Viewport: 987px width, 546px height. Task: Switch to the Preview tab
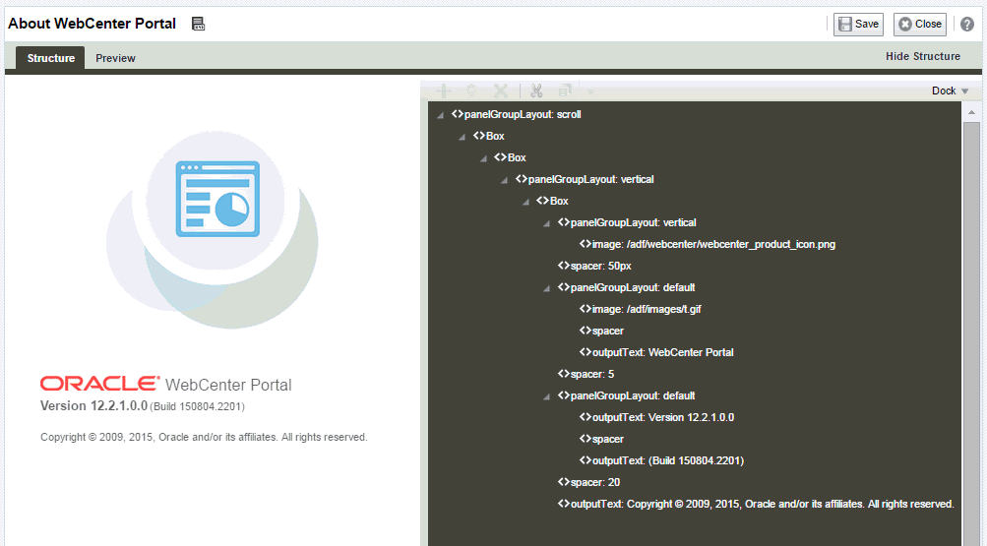click(115, 58)
